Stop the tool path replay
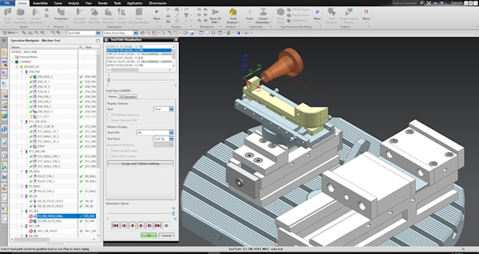 tap(166, 226)
